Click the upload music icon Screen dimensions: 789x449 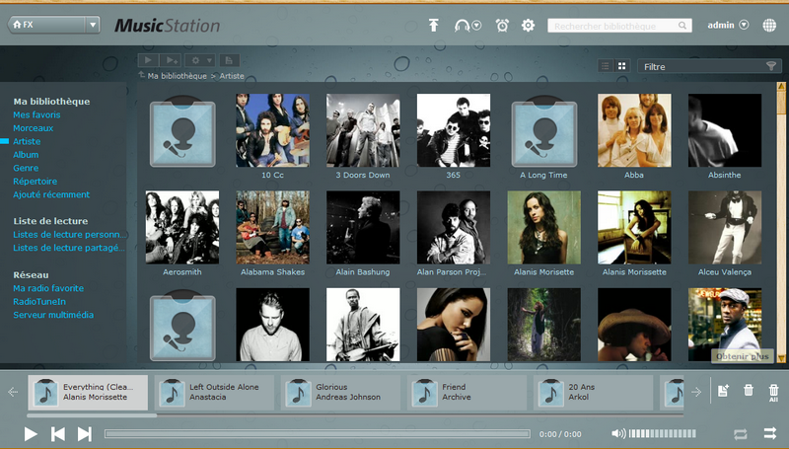pyautogui.click(x=433, y=26)
